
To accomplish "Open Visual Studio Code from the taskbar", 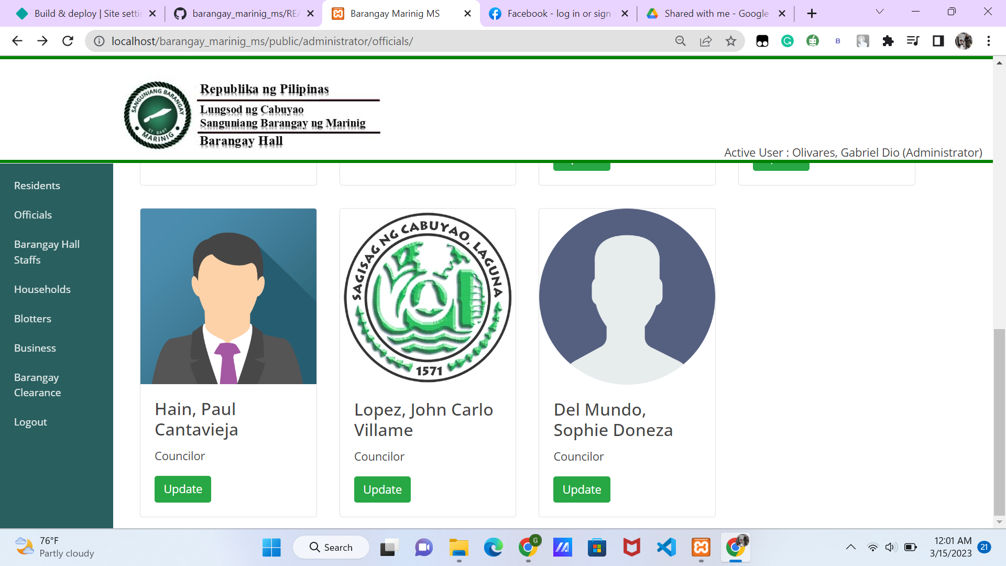I will (x=665, y=547).
